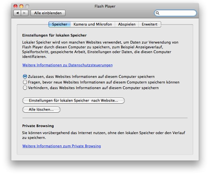
Task: Click the Alle löschen button
Action: [x=41, y=109]
